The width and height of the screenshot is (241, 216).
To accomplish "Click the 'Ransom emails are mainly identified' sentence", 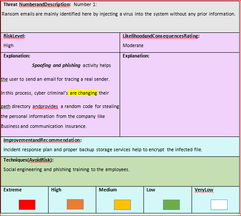I will tap(118, 14).
